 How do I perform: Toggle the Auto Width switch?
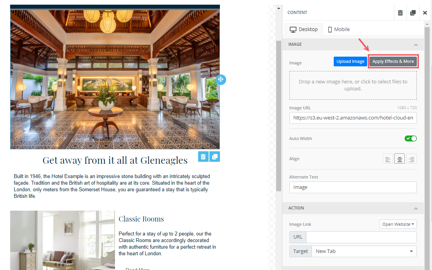[411, 138]
